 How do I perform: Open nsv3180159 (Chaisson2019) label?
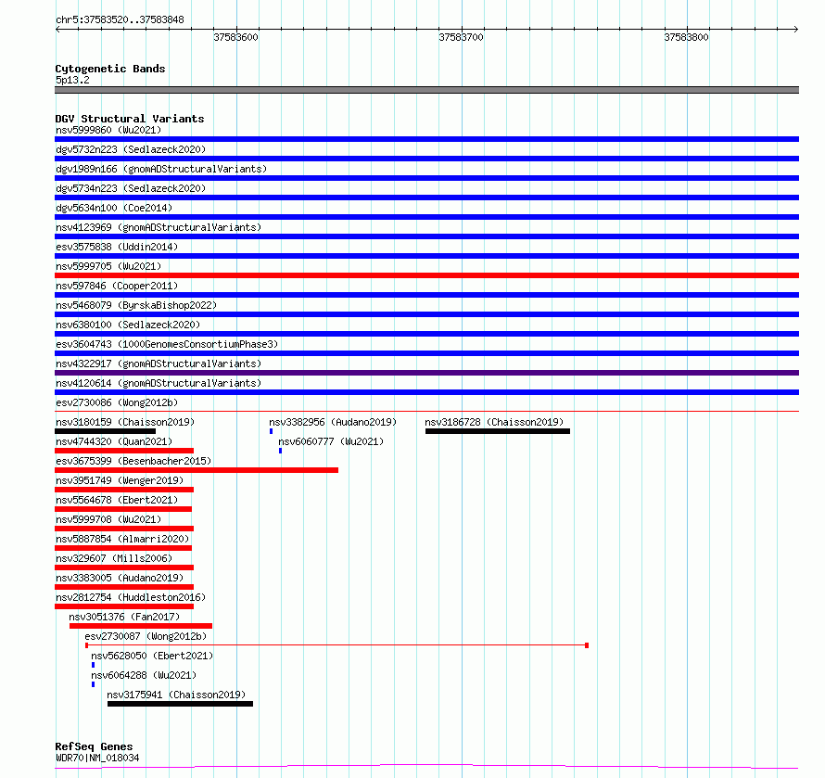pyautogui.click(x=125, y=422)
